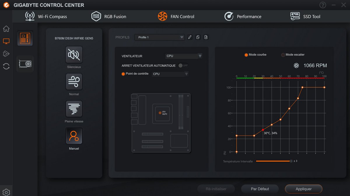Switch to the RGB Fusion tab
The height and width of the screenshot is (196, 350).
click(x=109, y=17)
